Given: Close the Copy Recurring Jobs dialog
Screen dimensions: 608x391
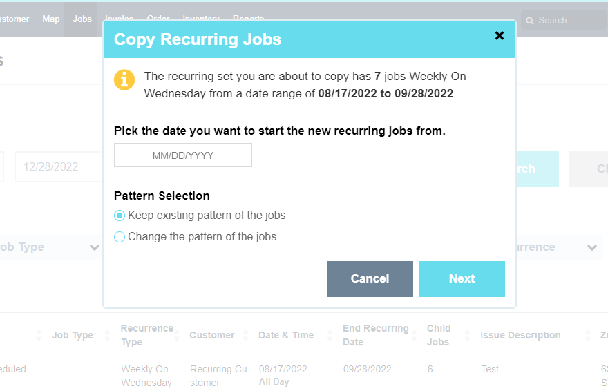Looking at the screenshot, I should click(500, 36).
